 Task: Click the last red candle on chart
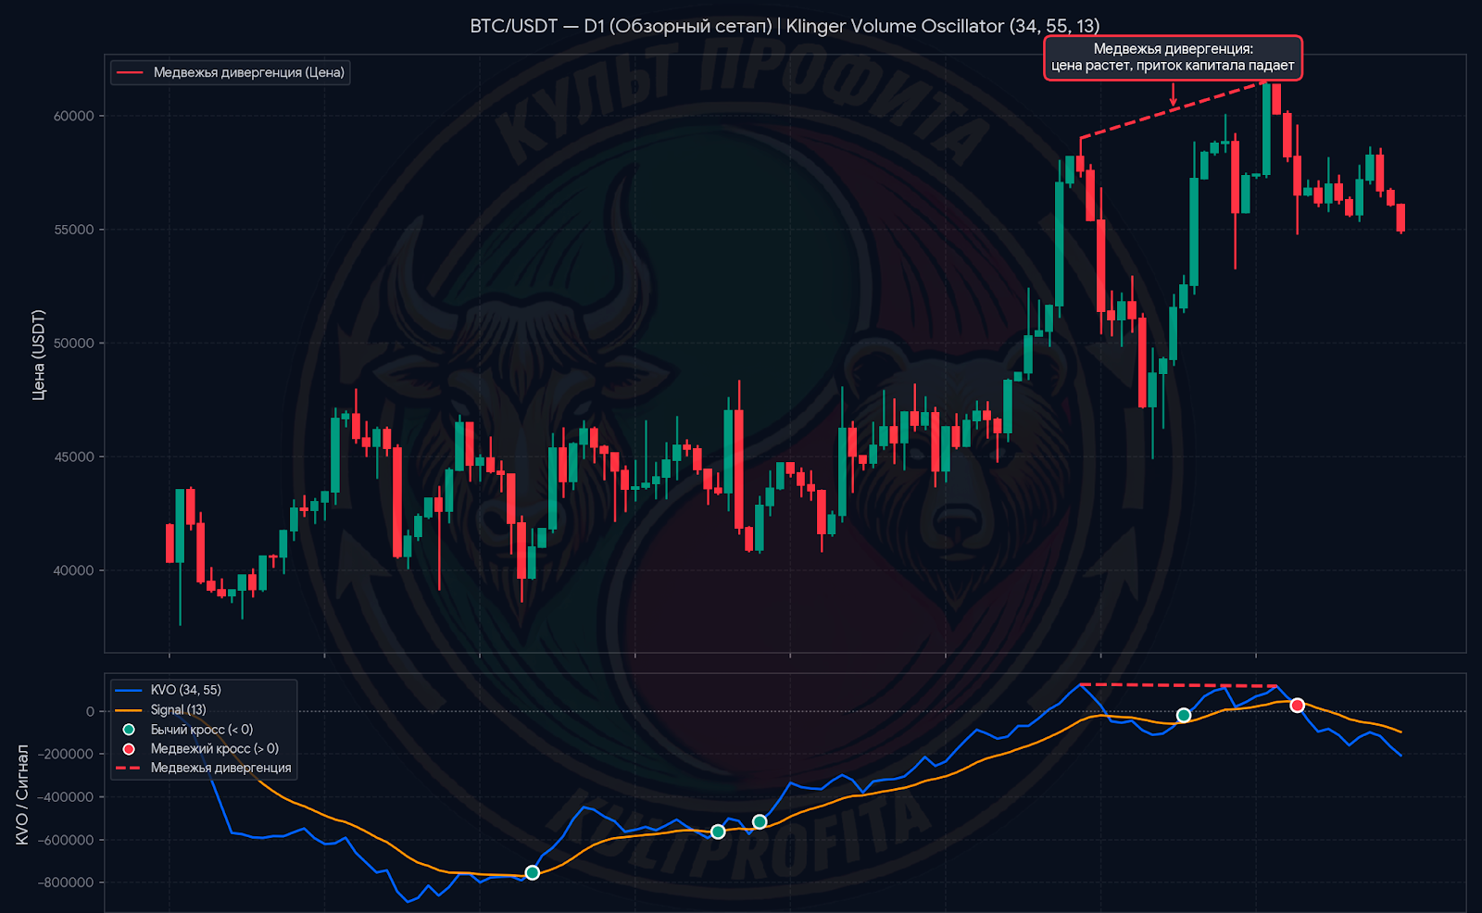pos(1401,218)
